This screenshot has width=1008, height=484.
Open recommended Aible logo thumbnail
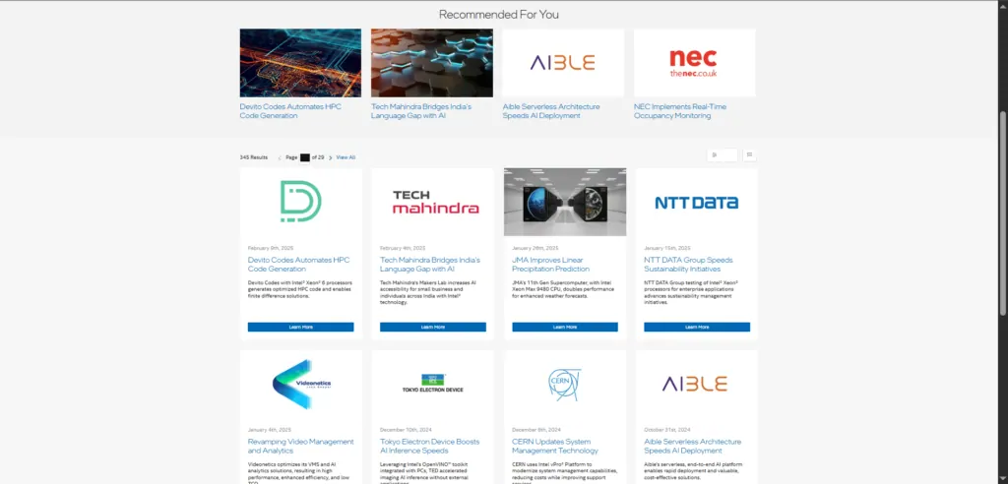pyautogui.click(x=563, y=63)
